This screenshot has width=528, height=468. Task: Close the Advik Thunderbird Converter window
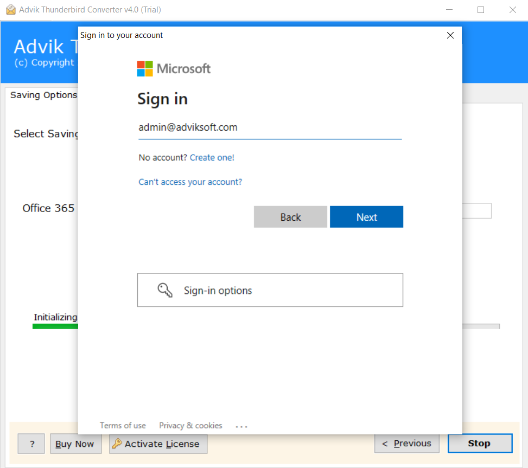tap(512, 10)
